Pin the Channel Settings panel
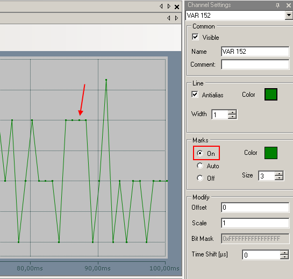The height and width of the screenshot is (279, 293). 277,5
